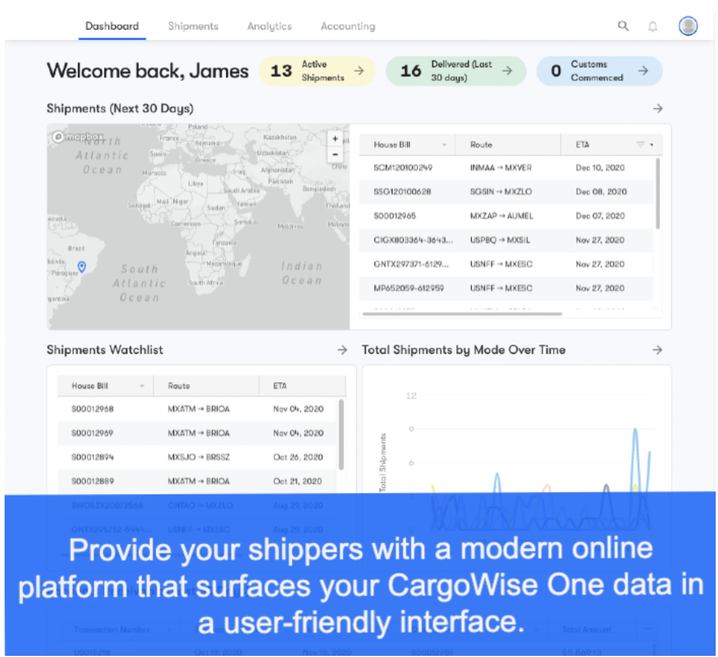
Task: Open notifications via the bell icon
Action: click(653, 26)
